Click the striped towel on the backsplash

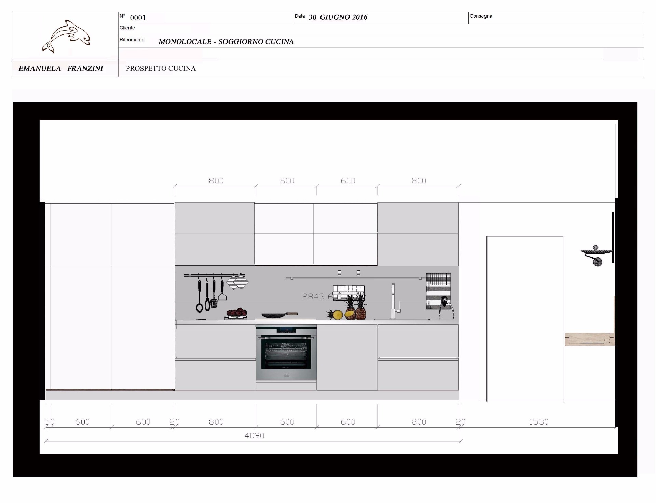point(438,291)
